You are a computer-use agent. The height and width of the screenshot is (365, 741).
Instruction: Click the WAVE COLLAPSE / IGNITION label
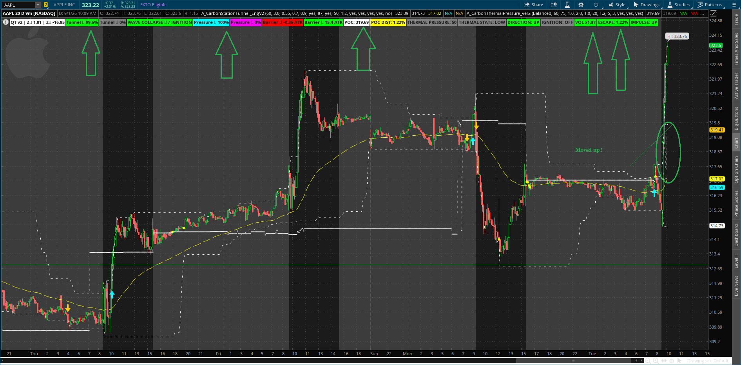[x=160, y=22]
